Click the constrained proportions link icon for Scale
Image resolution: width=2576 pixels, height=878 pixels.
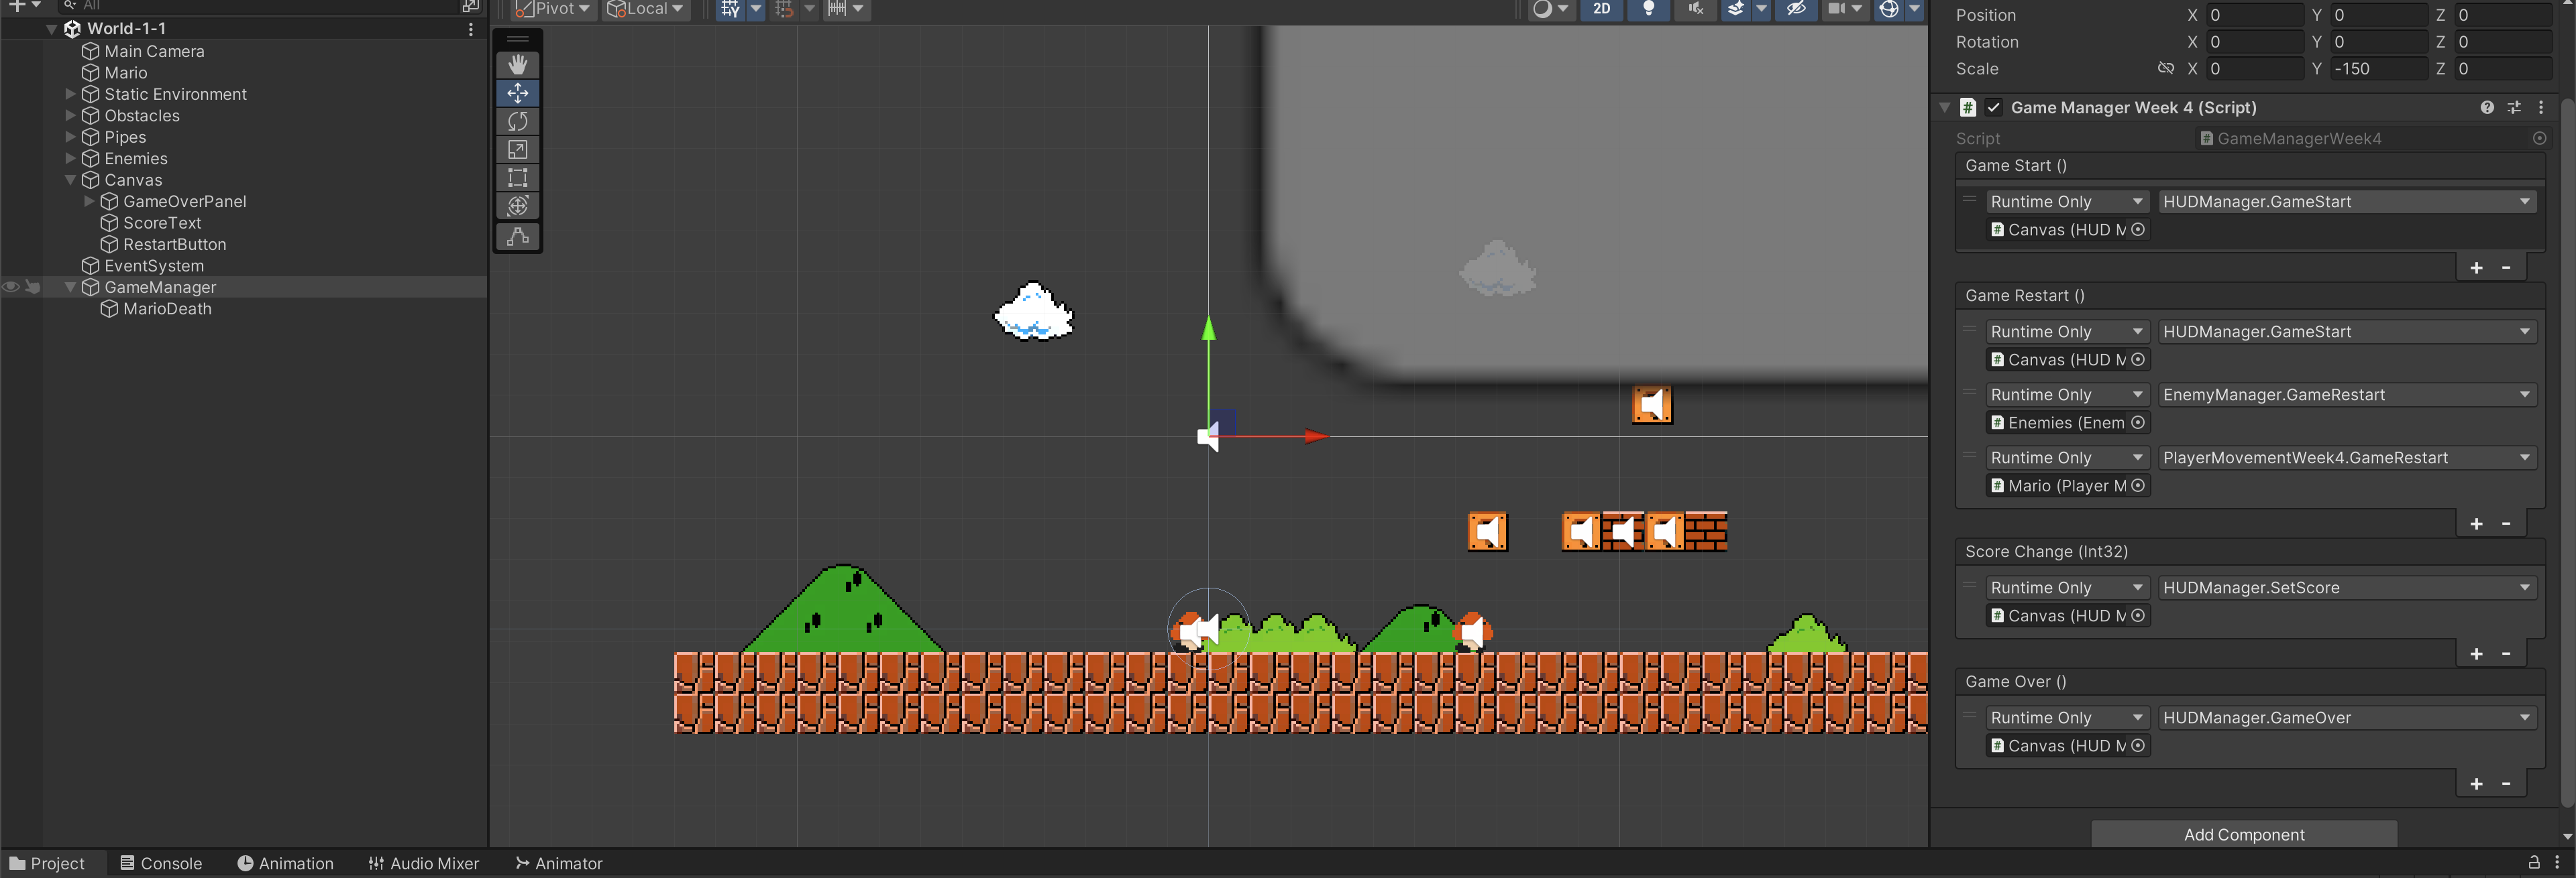pos(2166,69)
